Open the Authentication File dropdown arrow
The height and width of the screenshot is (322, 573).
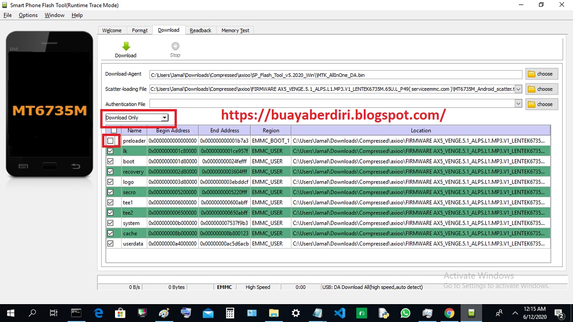(x=518, y=104)
